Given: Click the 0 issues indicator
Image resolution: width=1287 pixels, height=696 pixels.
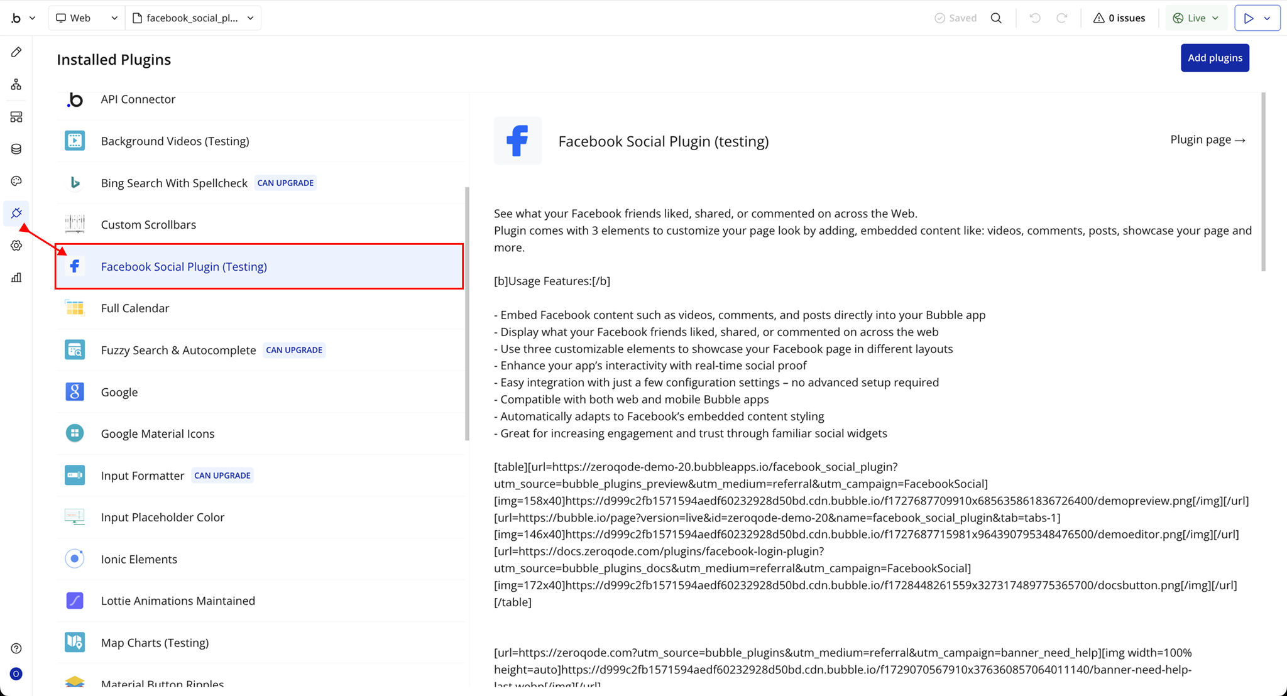Looking at the screenshot, I should 1119,18.
